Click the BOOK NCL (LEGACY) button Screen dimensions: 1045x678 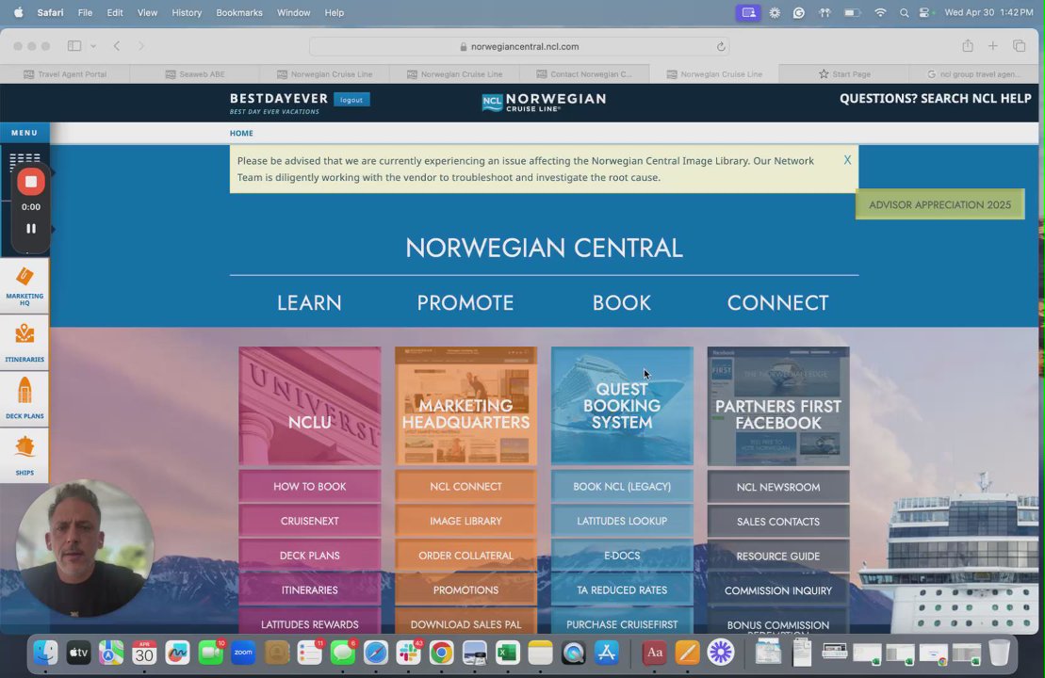point(622,487)
